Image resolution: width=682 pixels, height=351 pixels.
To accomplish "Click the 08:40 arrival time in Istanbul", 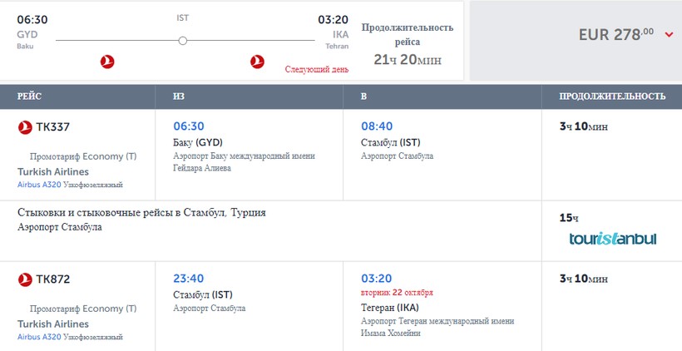I will (x=376, y=126).
